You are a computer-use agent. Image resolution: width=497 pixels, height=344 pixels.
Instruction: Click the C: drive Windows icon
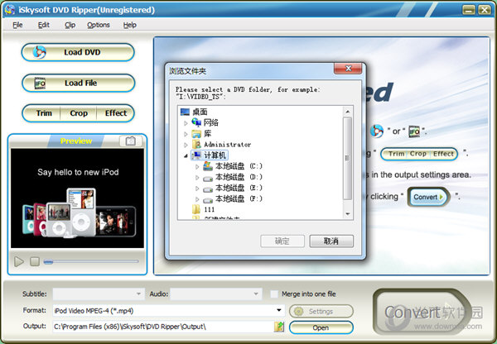coord(208,166)
